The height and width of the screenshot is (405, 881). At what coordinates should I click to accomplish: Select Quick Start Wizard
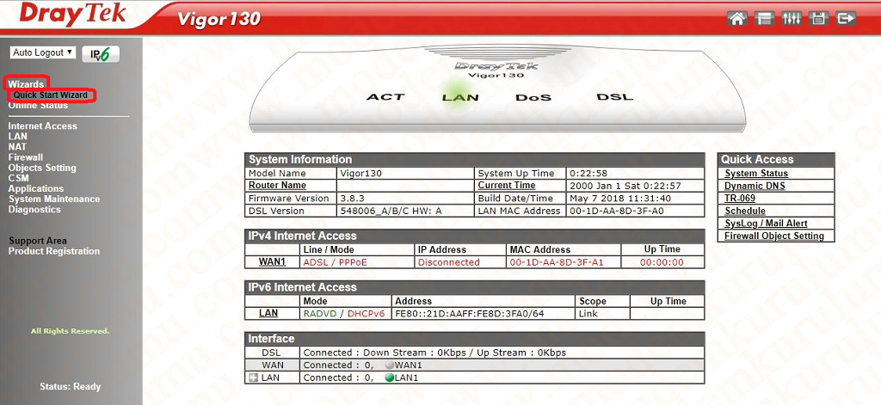(51, 95)
